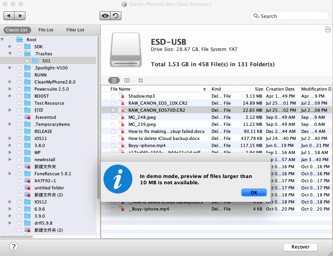Viewport: 333px width, 256px height.
Task: Click the Boyy-iphone.mp4 file icon
Action: point(121,145)
